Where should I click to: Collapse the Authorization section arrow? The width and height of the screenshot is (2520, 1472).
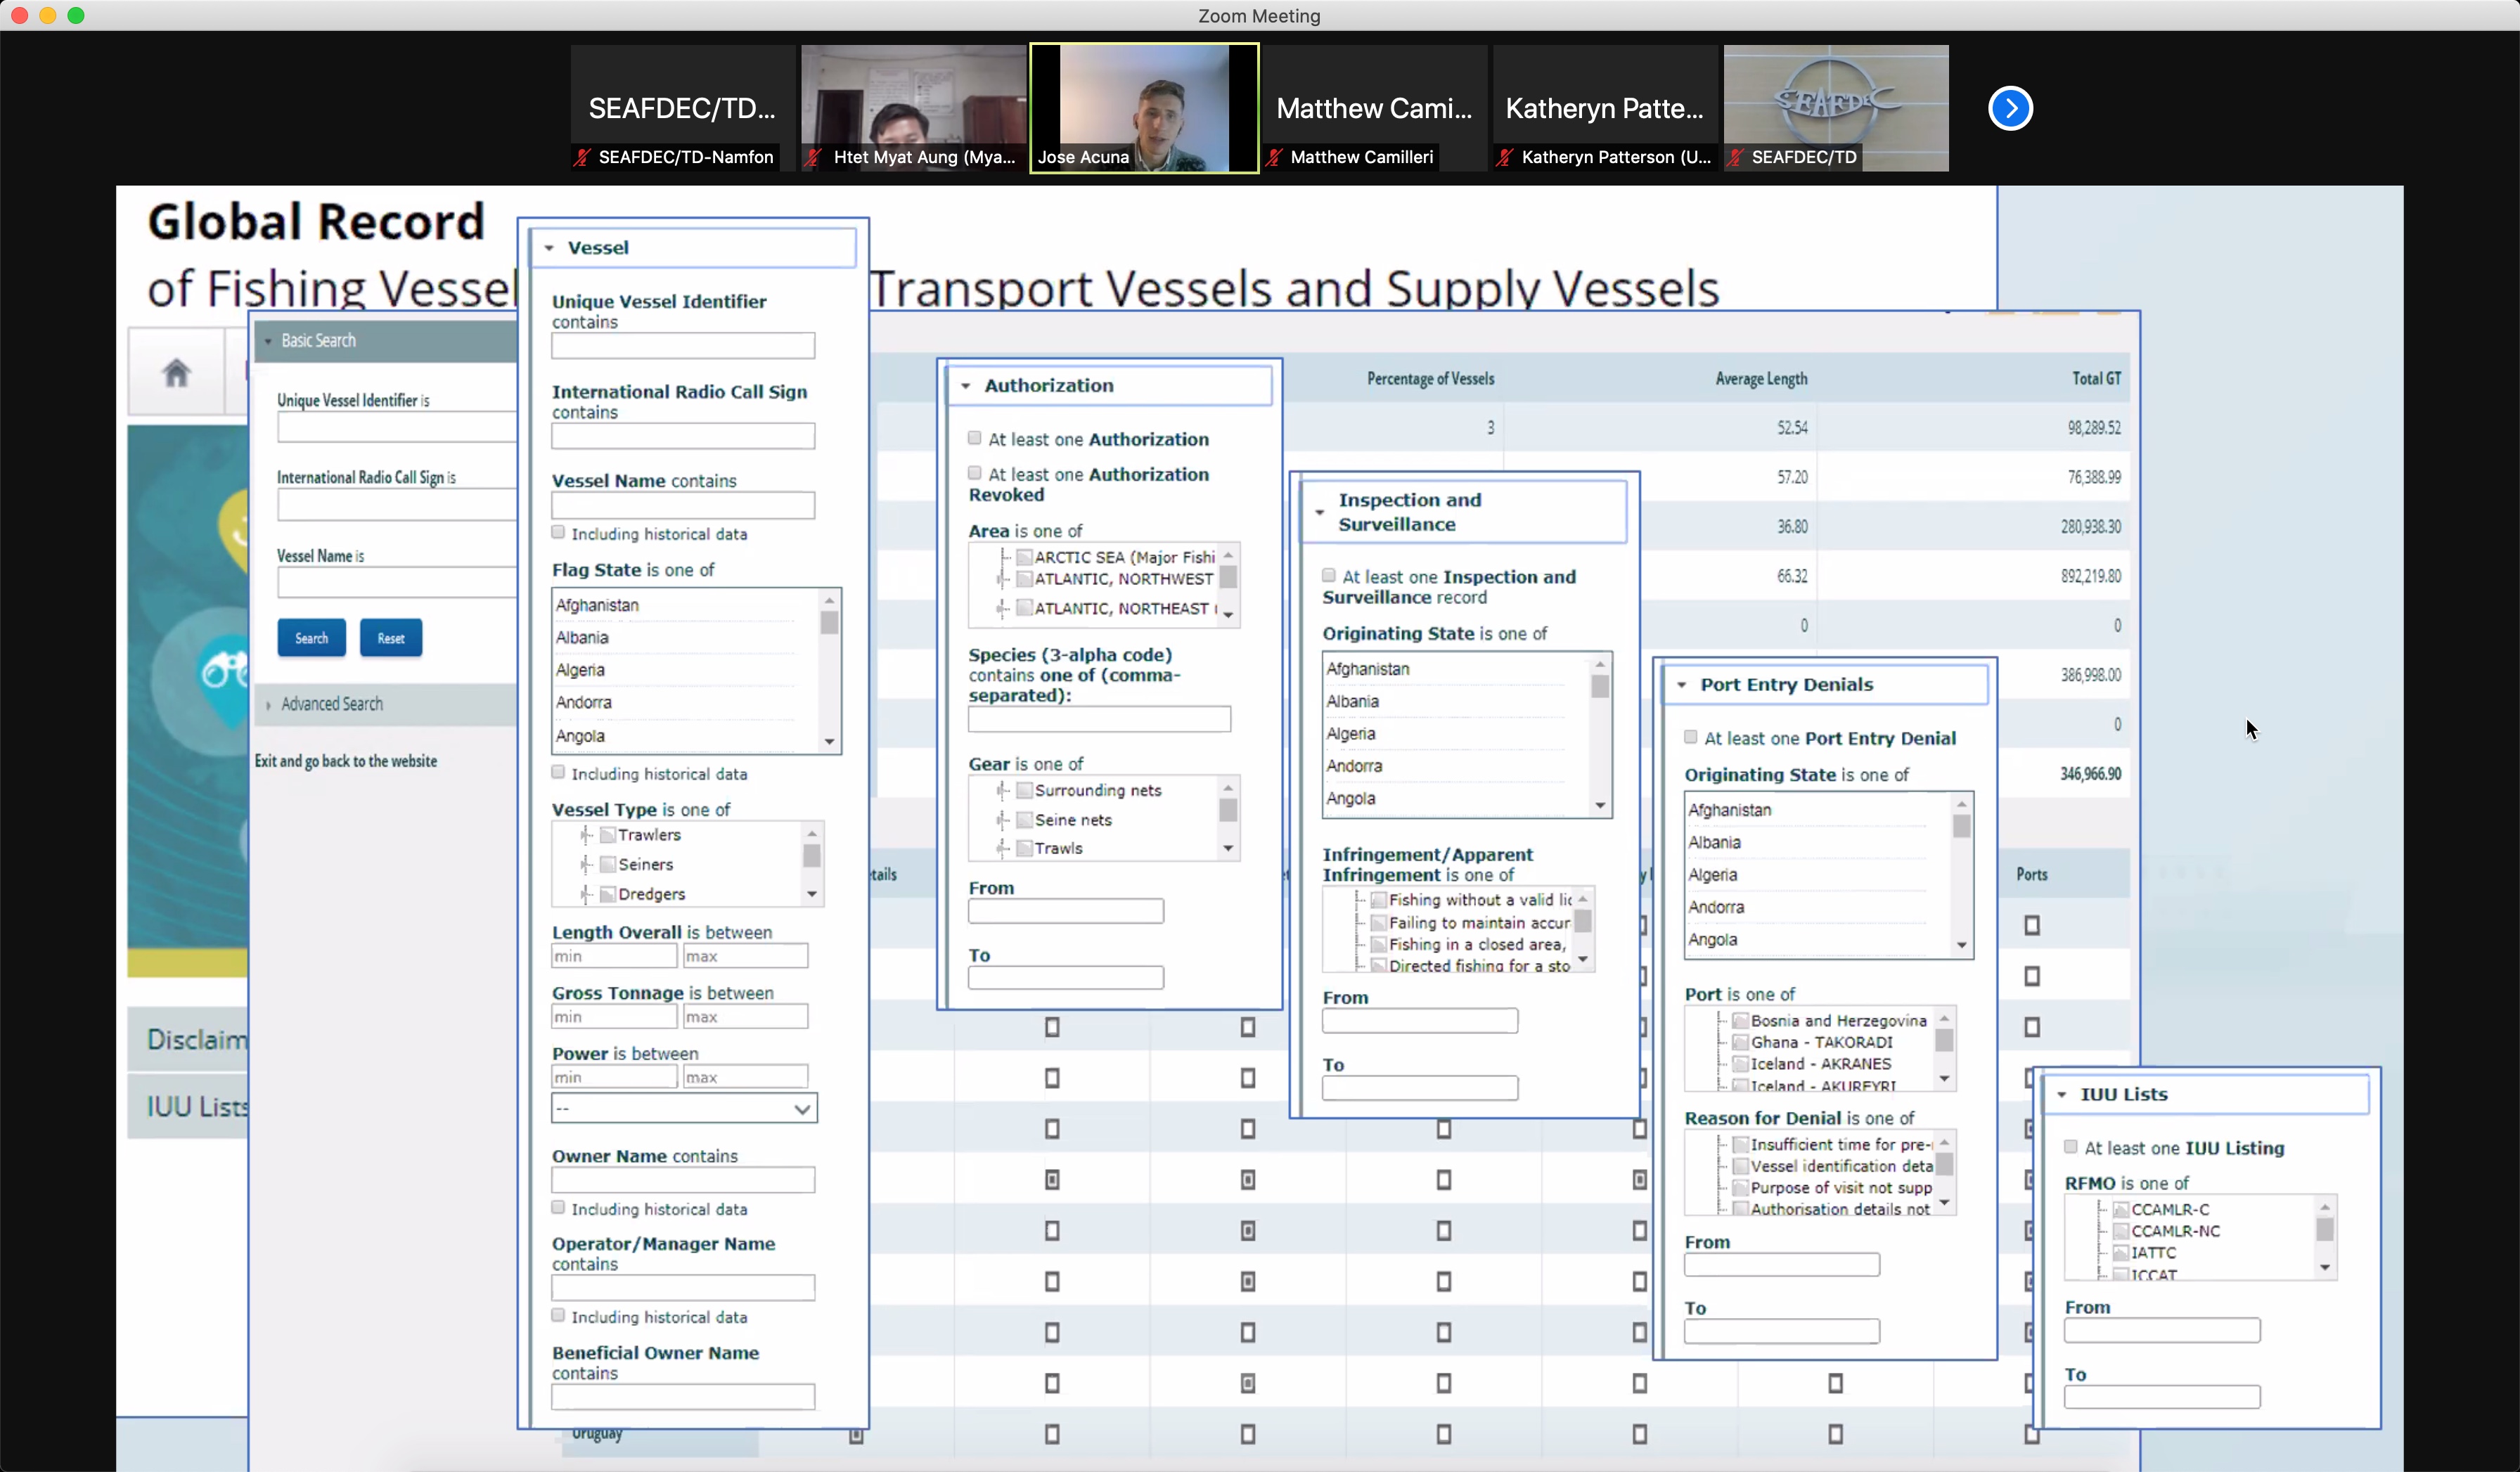point(966,386)
